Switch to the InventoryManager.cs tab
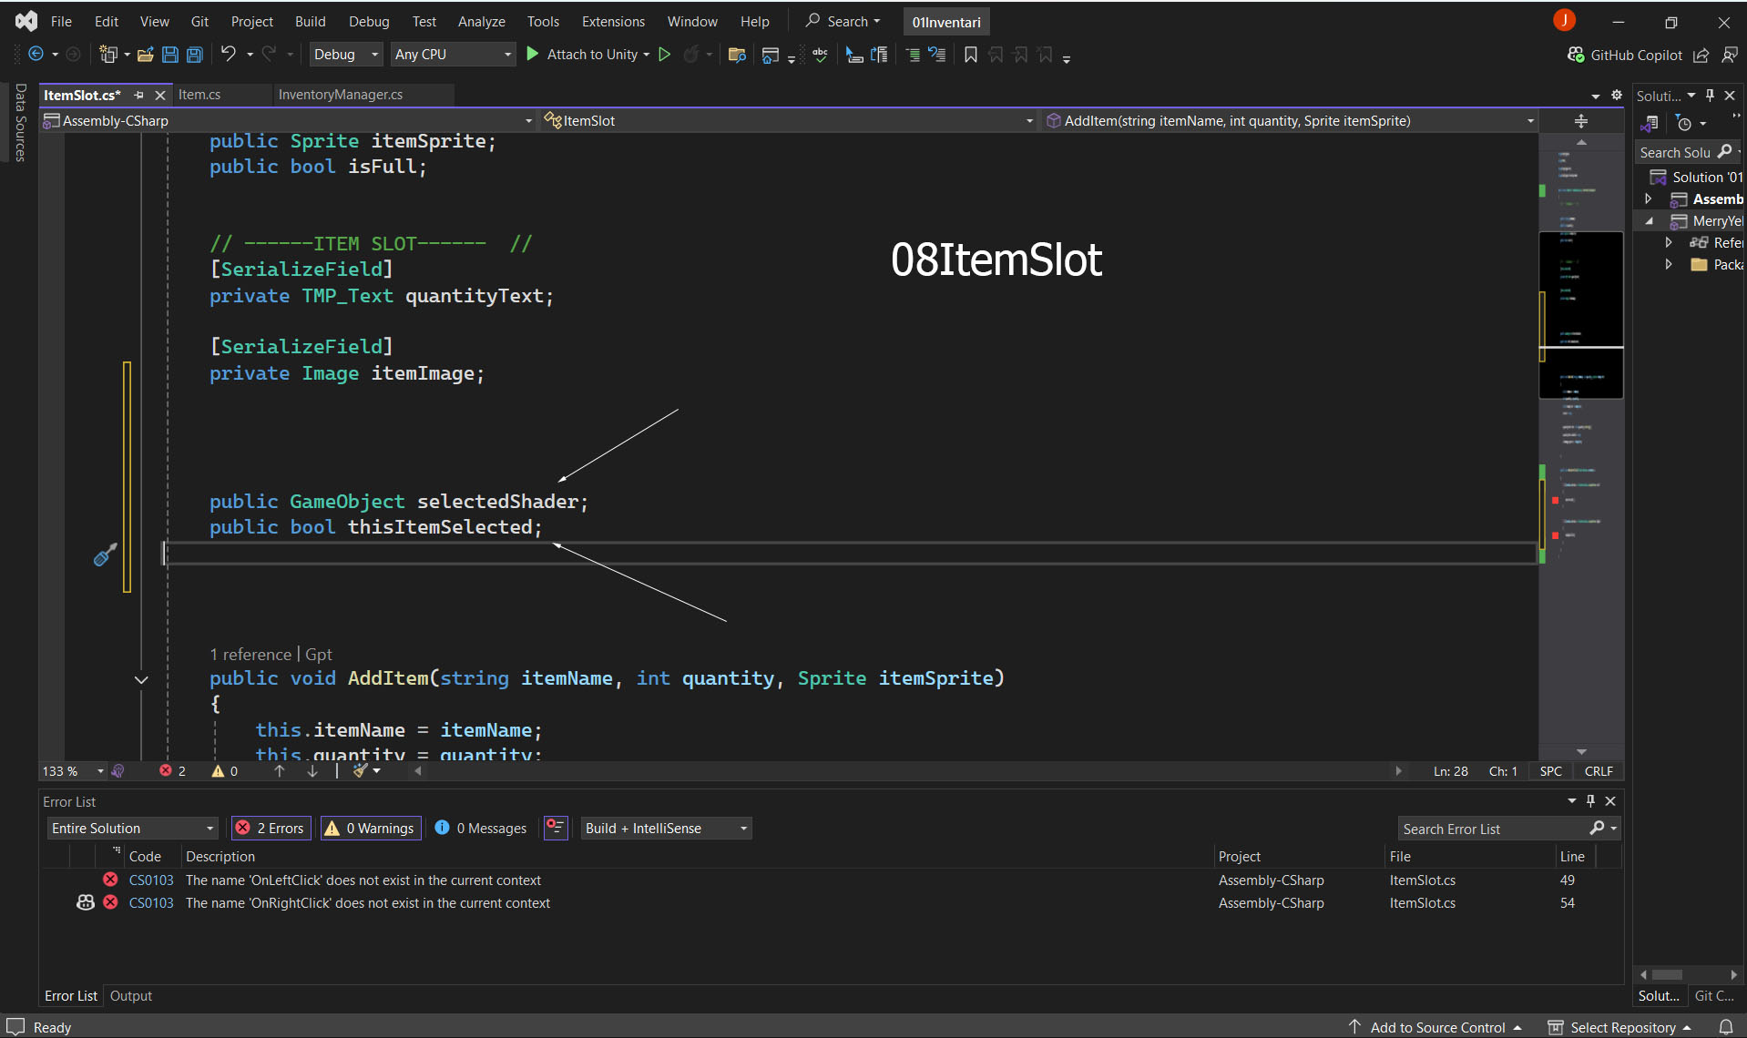 [340, 95]
